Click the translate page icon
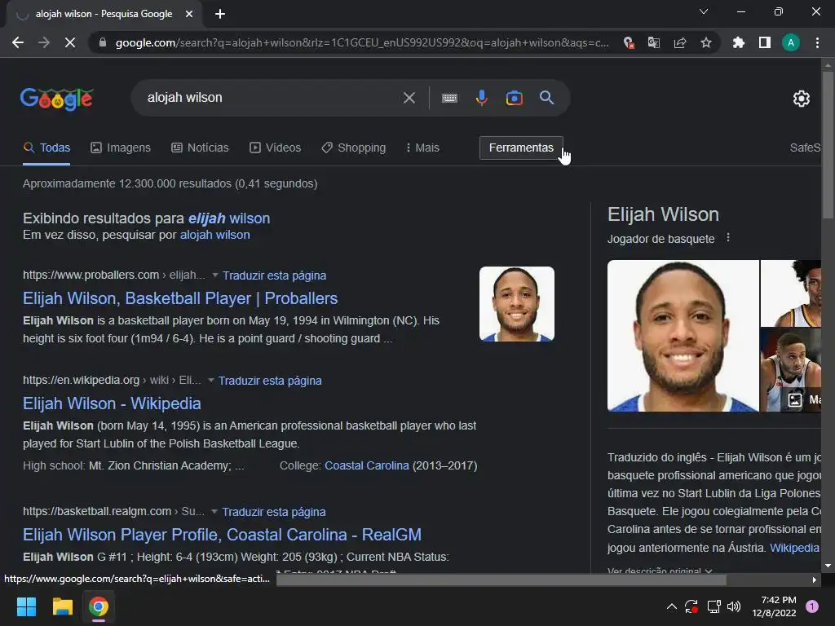This screenshot has height=626, width=835. [x=654, y=42]
